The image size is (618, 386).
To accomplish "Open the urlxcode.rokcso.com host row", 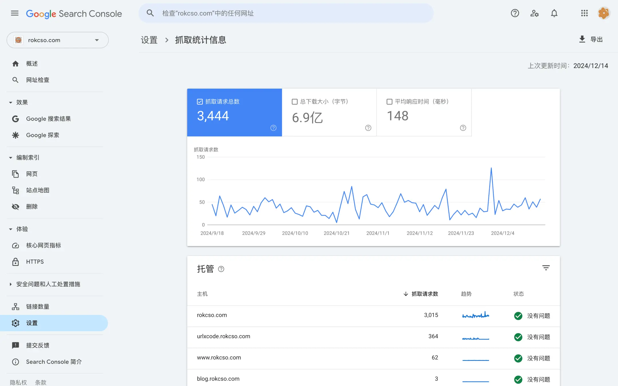I will click(x=373, y=337).
